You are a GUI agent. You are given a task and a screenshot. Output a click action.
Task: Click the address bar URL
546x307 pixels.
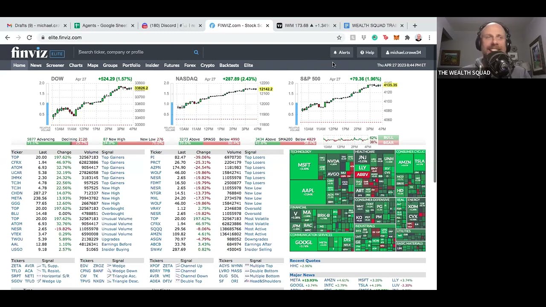65,38
